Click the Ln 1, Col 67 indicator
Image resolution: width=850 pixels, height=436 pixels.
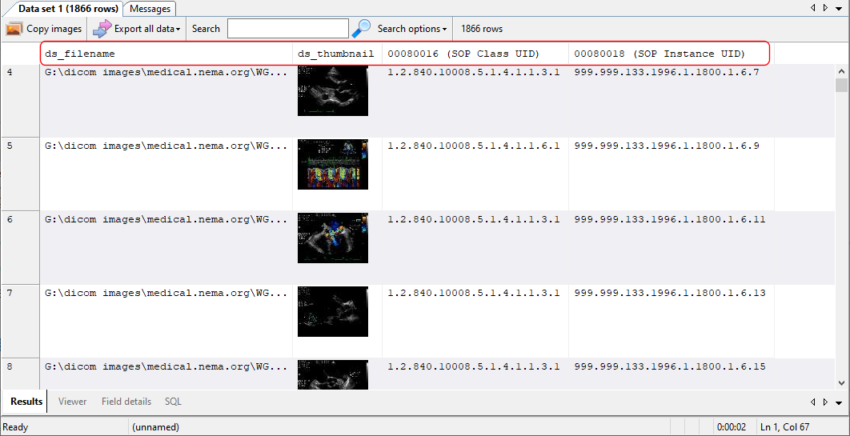(785, 427)
